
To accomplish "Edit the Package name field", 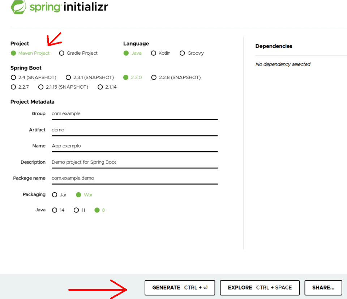I will (x=134, y=178).
